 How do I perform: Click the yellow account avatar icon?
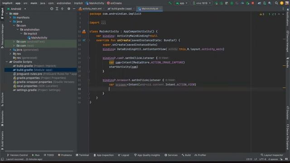pyautogui.click(x=281, y=3)
